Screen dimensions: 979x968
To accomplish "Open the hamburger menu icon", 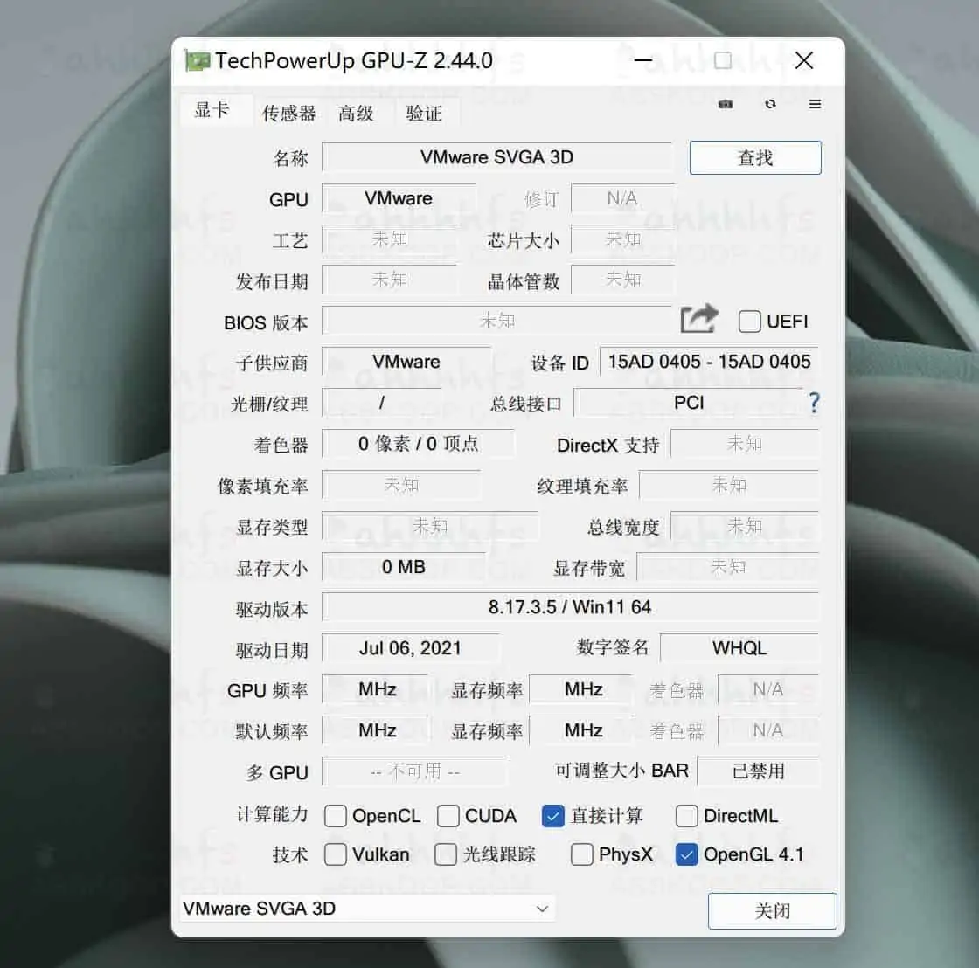I will (x=815, y=104).
